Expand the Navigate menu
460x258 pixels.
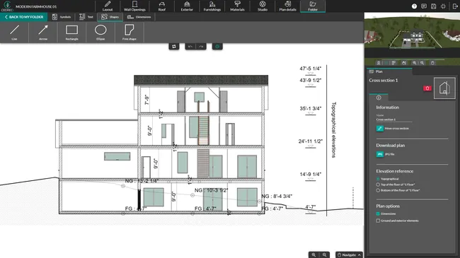point(349,255)
